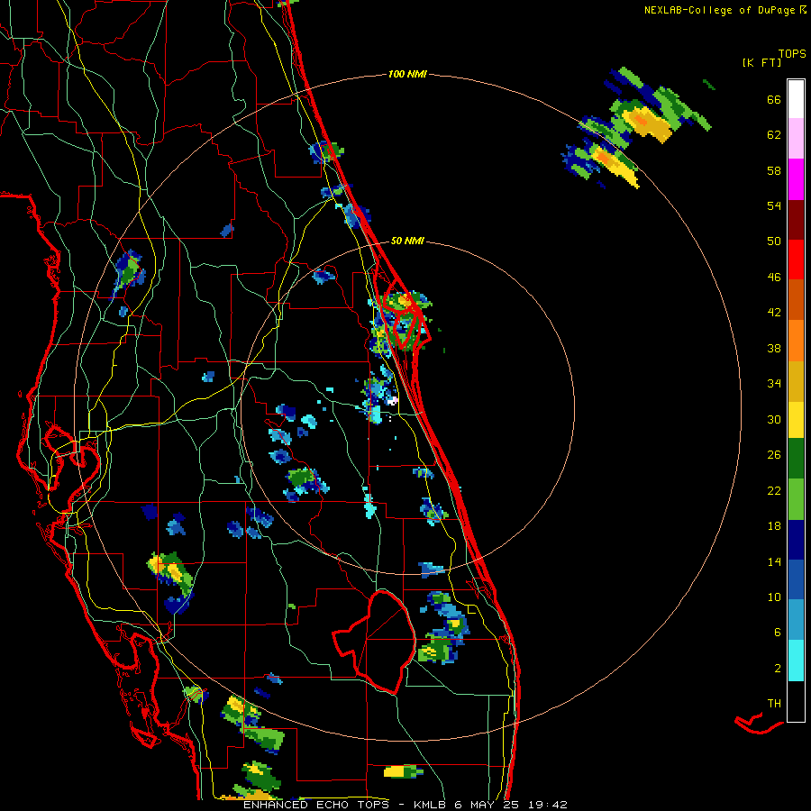This screenshot has width=811, height=811.
Task: Click the dark green 26 kft legend swatch
Action: click(x=796, y=459)
